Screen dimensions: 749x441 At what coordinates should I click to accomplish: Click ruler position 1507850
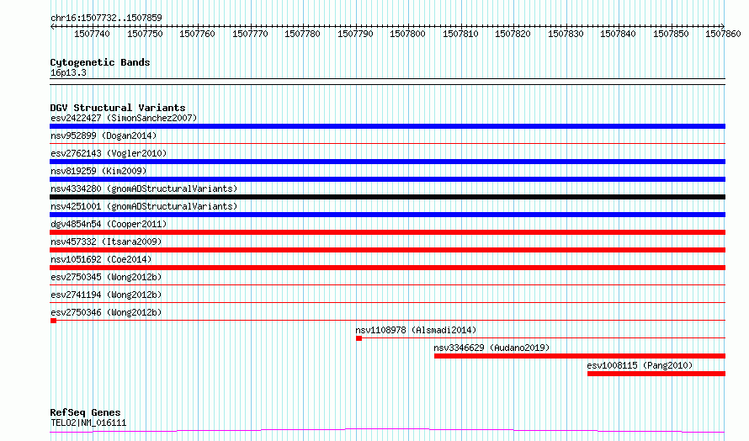coord(671,34)
